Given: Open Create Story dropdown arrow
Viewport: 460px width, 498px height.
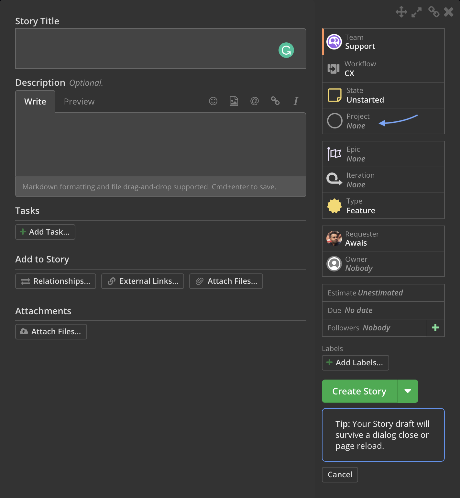Looking at the screenshot, I should pos(408,391).
